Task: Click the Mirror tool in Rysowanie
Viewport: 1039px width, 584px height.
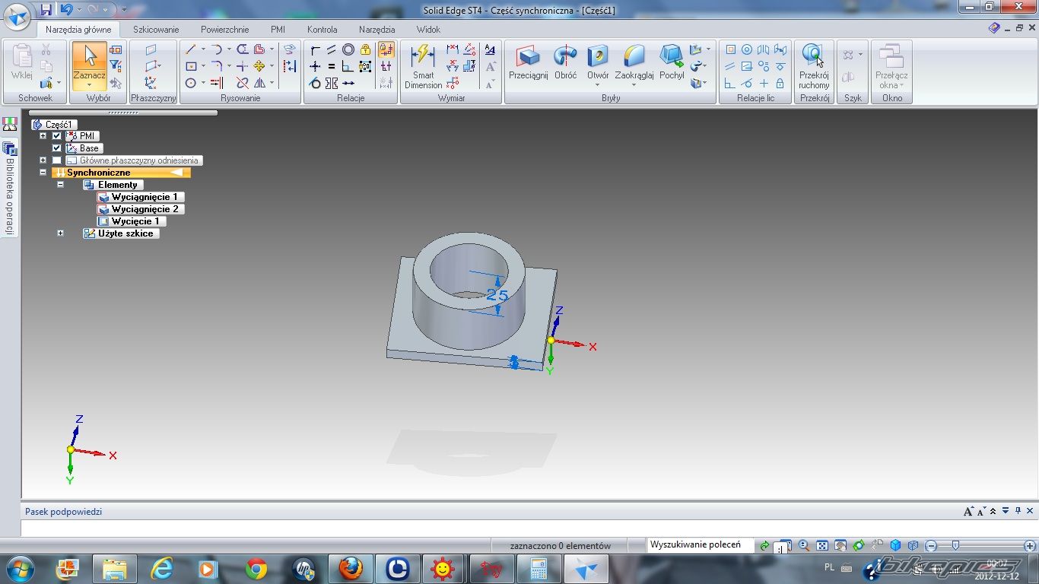Action: (x=259, y=83)
